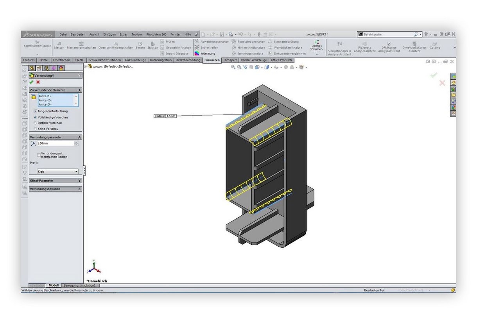Image resolution: width=477 pixels, height=324 pixels.
Task: Run Symmetrieprüfung symmetry check
Action: [283, 41]
